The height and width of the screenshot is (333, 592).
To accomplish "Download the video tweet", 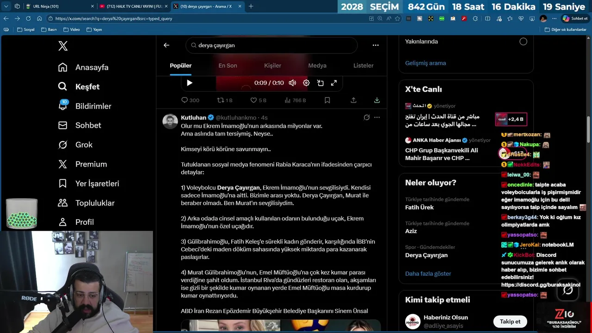I will tap(377, 100).
